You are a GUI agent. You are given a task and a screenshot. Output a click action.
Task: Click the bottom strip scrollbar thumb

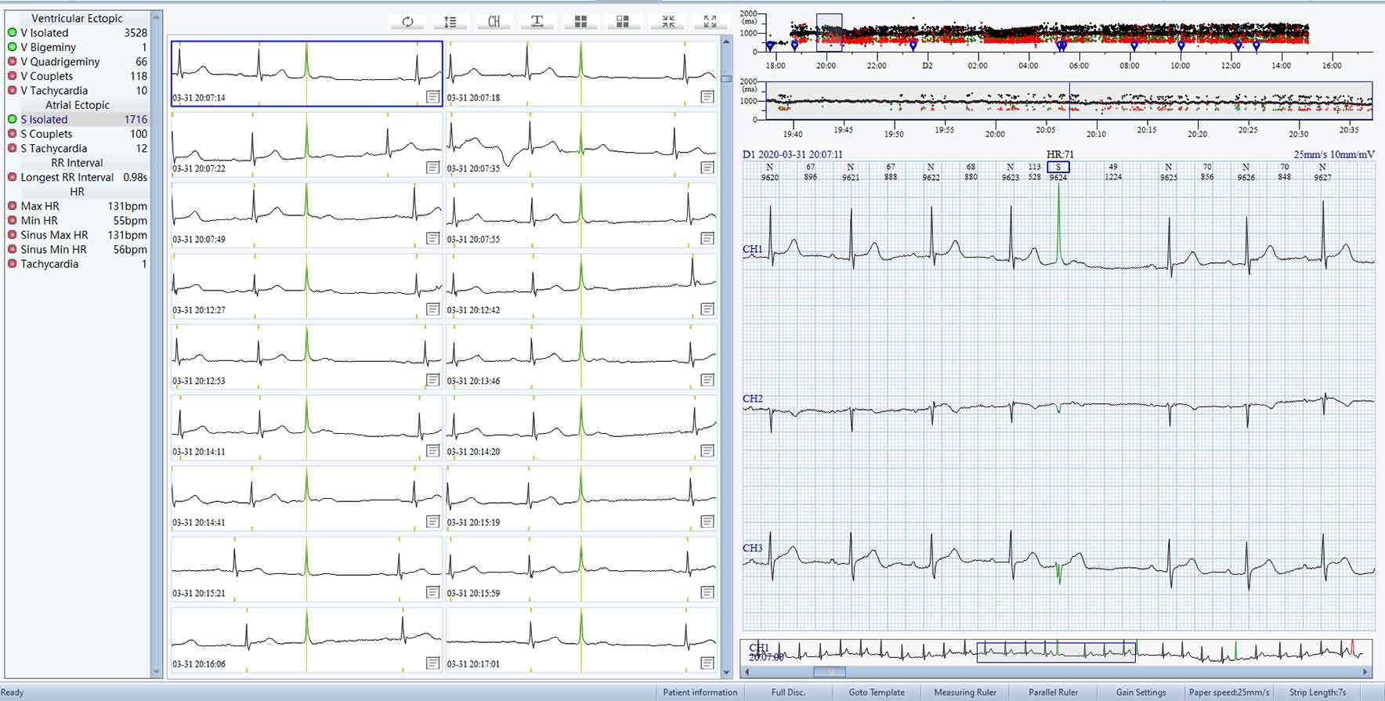tap(829, 671)
